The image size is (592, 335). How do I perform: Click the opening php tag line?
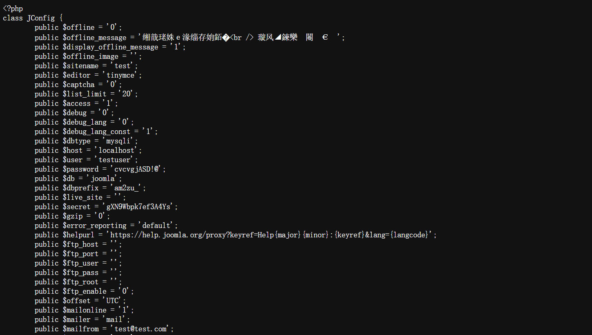point(13,9)
